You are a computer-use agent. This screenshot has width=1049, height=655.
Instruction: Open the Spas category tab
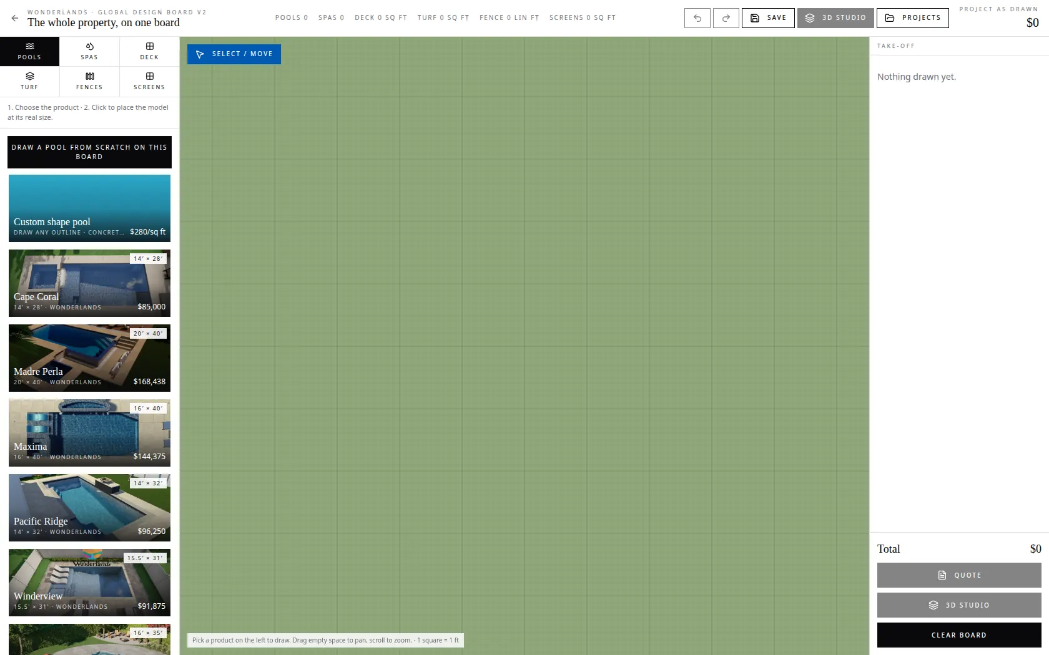pos(89,51)
